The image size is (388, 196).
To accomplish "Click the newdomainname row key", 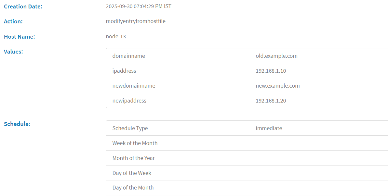I will [134, 86].
